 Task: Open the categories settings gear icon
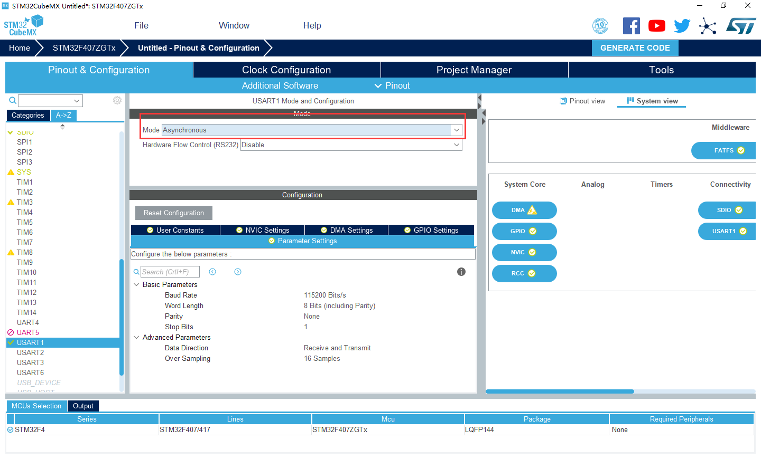tap(117, 100)
